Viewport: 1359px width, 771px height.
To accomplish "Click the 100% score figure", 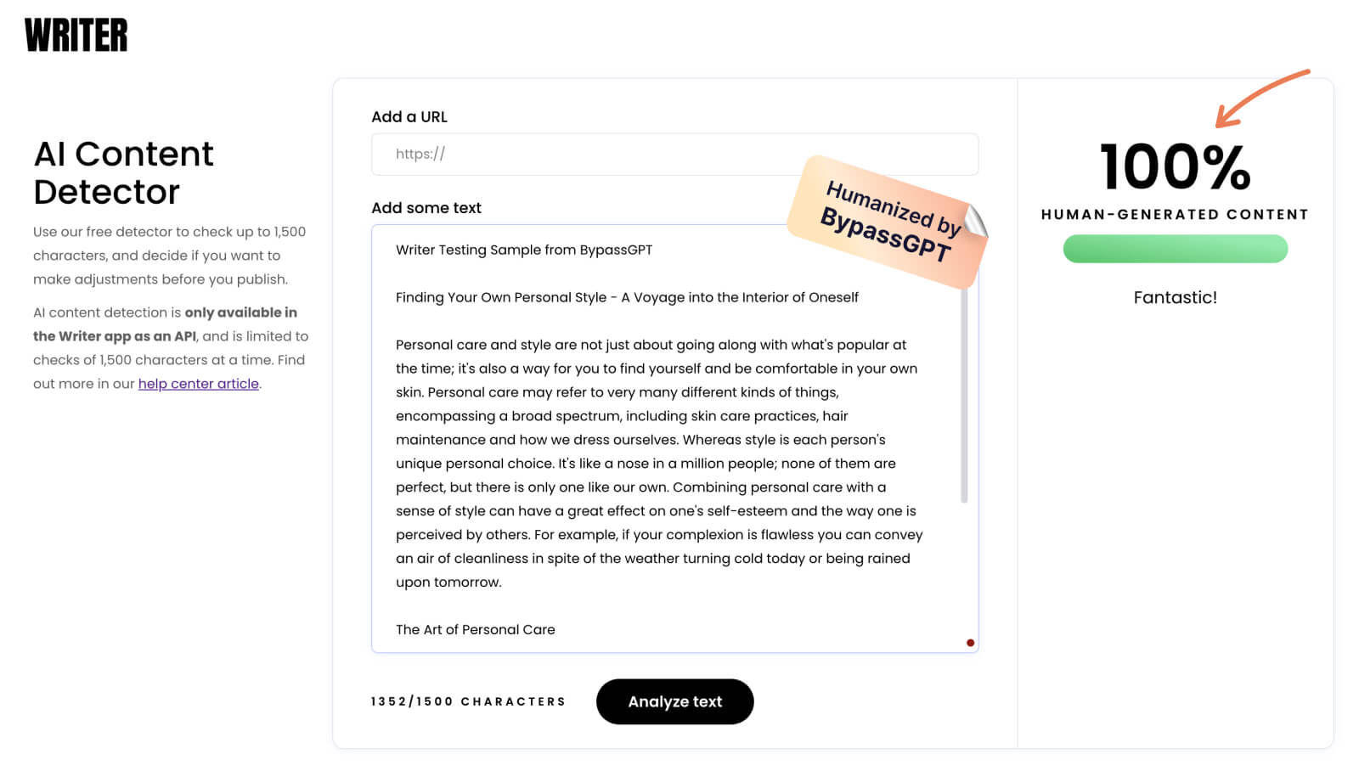I will pos(1175,166).
